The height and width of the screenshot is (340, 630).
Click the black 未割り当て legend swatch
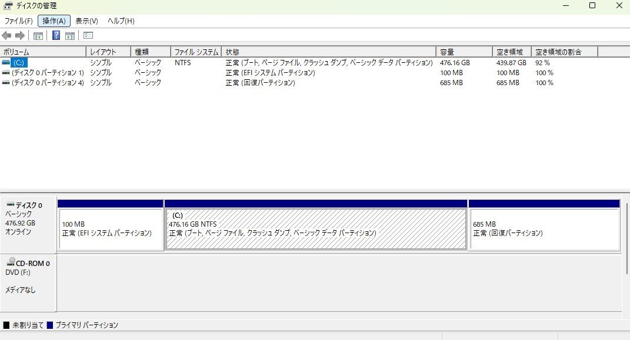6,325
